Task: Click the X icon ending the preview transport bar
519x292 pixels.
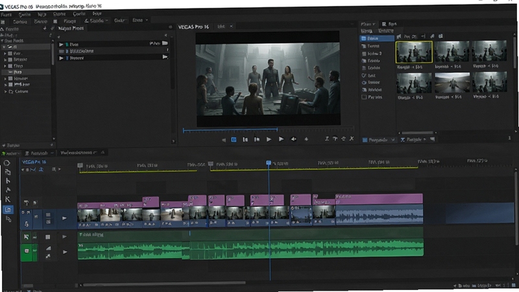Action: click(x=352, y=139)
